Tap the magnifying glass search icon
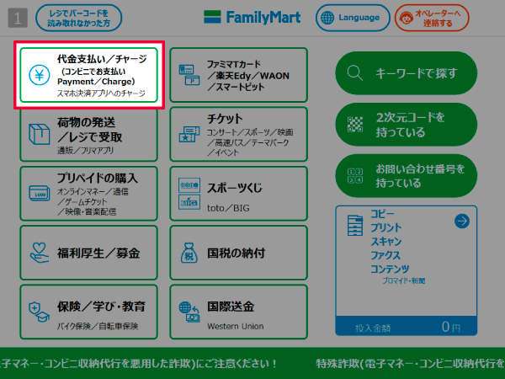This screenshot has height=379, width=505. click(355, 72)
